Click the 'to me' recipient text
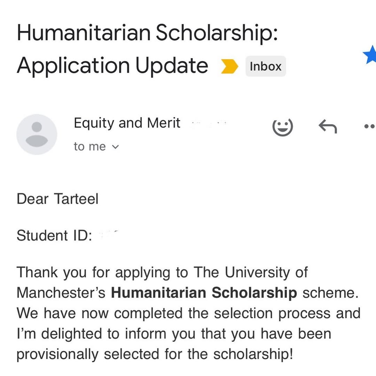 (x=89, y=147)
